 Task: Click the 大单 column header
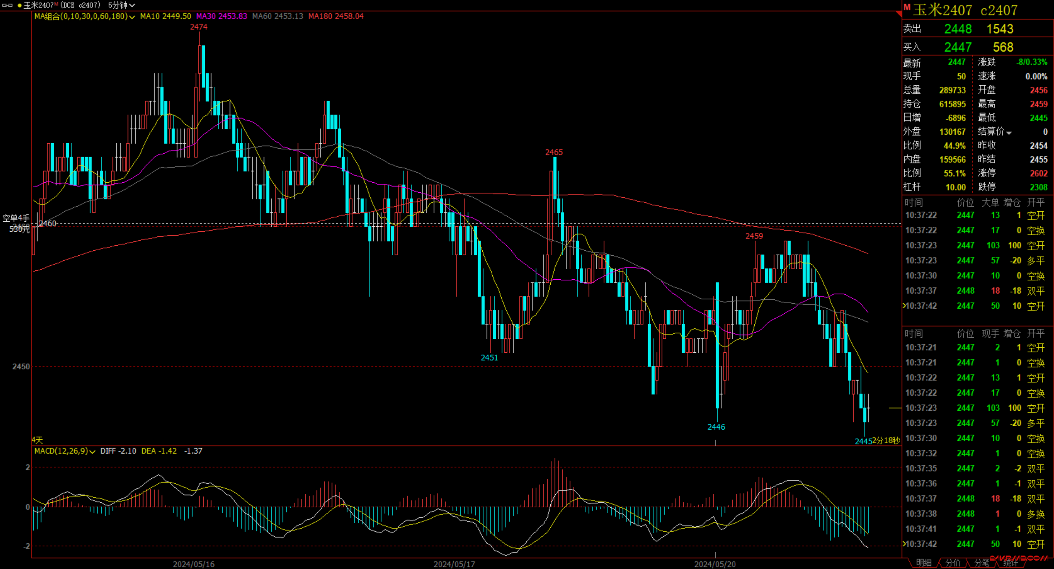pos(990,203)
